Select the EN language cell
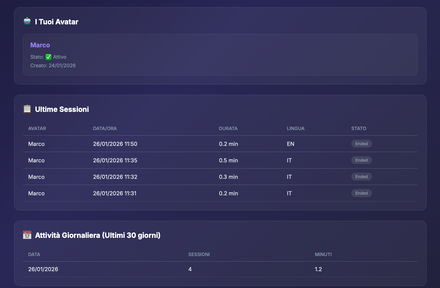 pos(290,144)
